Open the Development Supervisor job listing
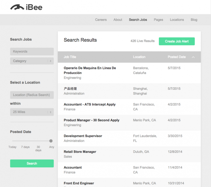This screenshot has width=211, height=187. pyautogui.click(x=83, y=136)
